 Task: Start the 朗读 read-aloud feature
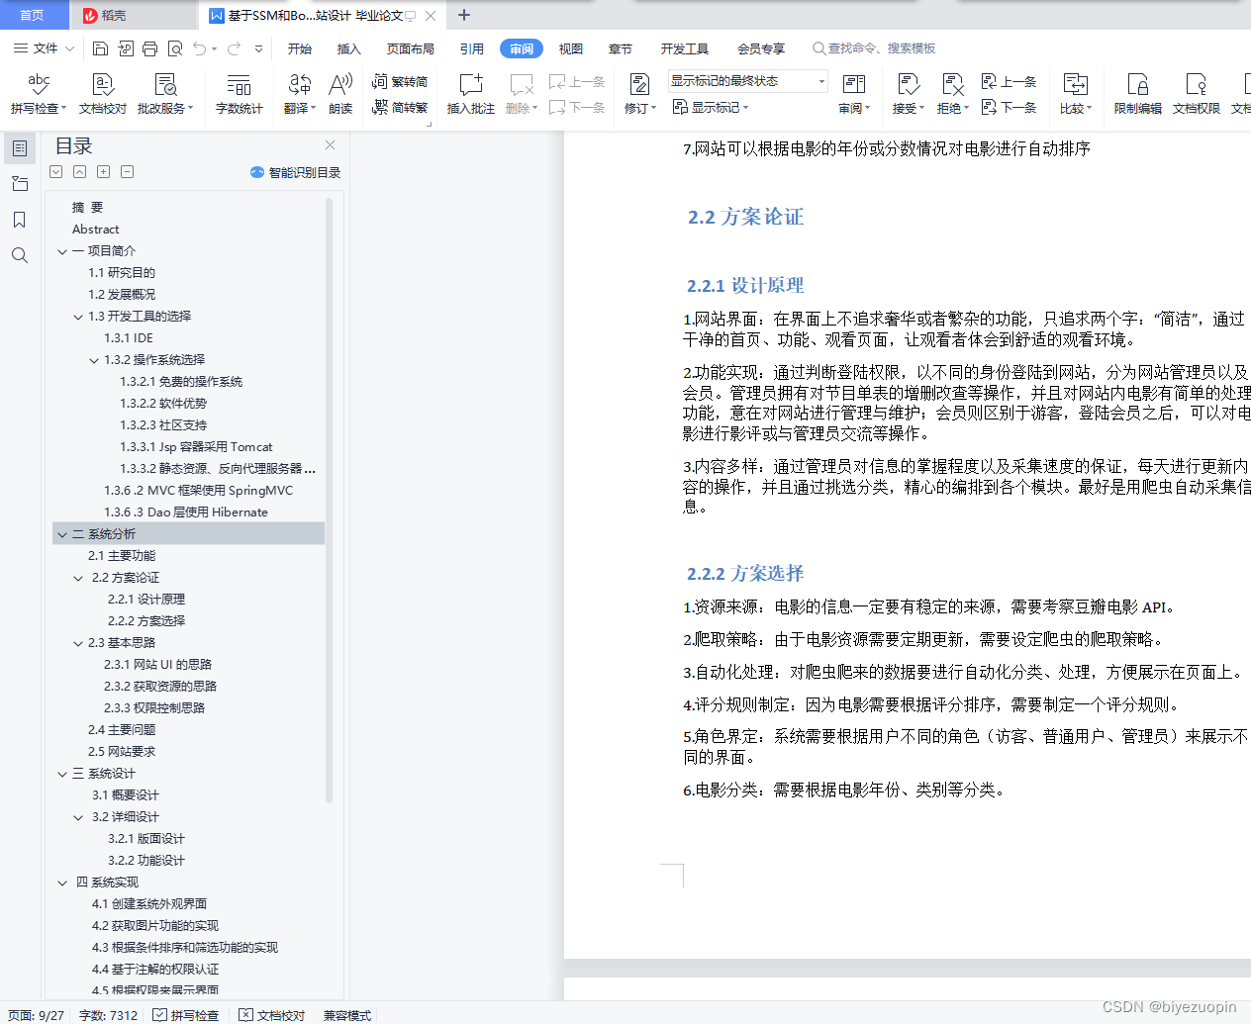tap(339, 94)
